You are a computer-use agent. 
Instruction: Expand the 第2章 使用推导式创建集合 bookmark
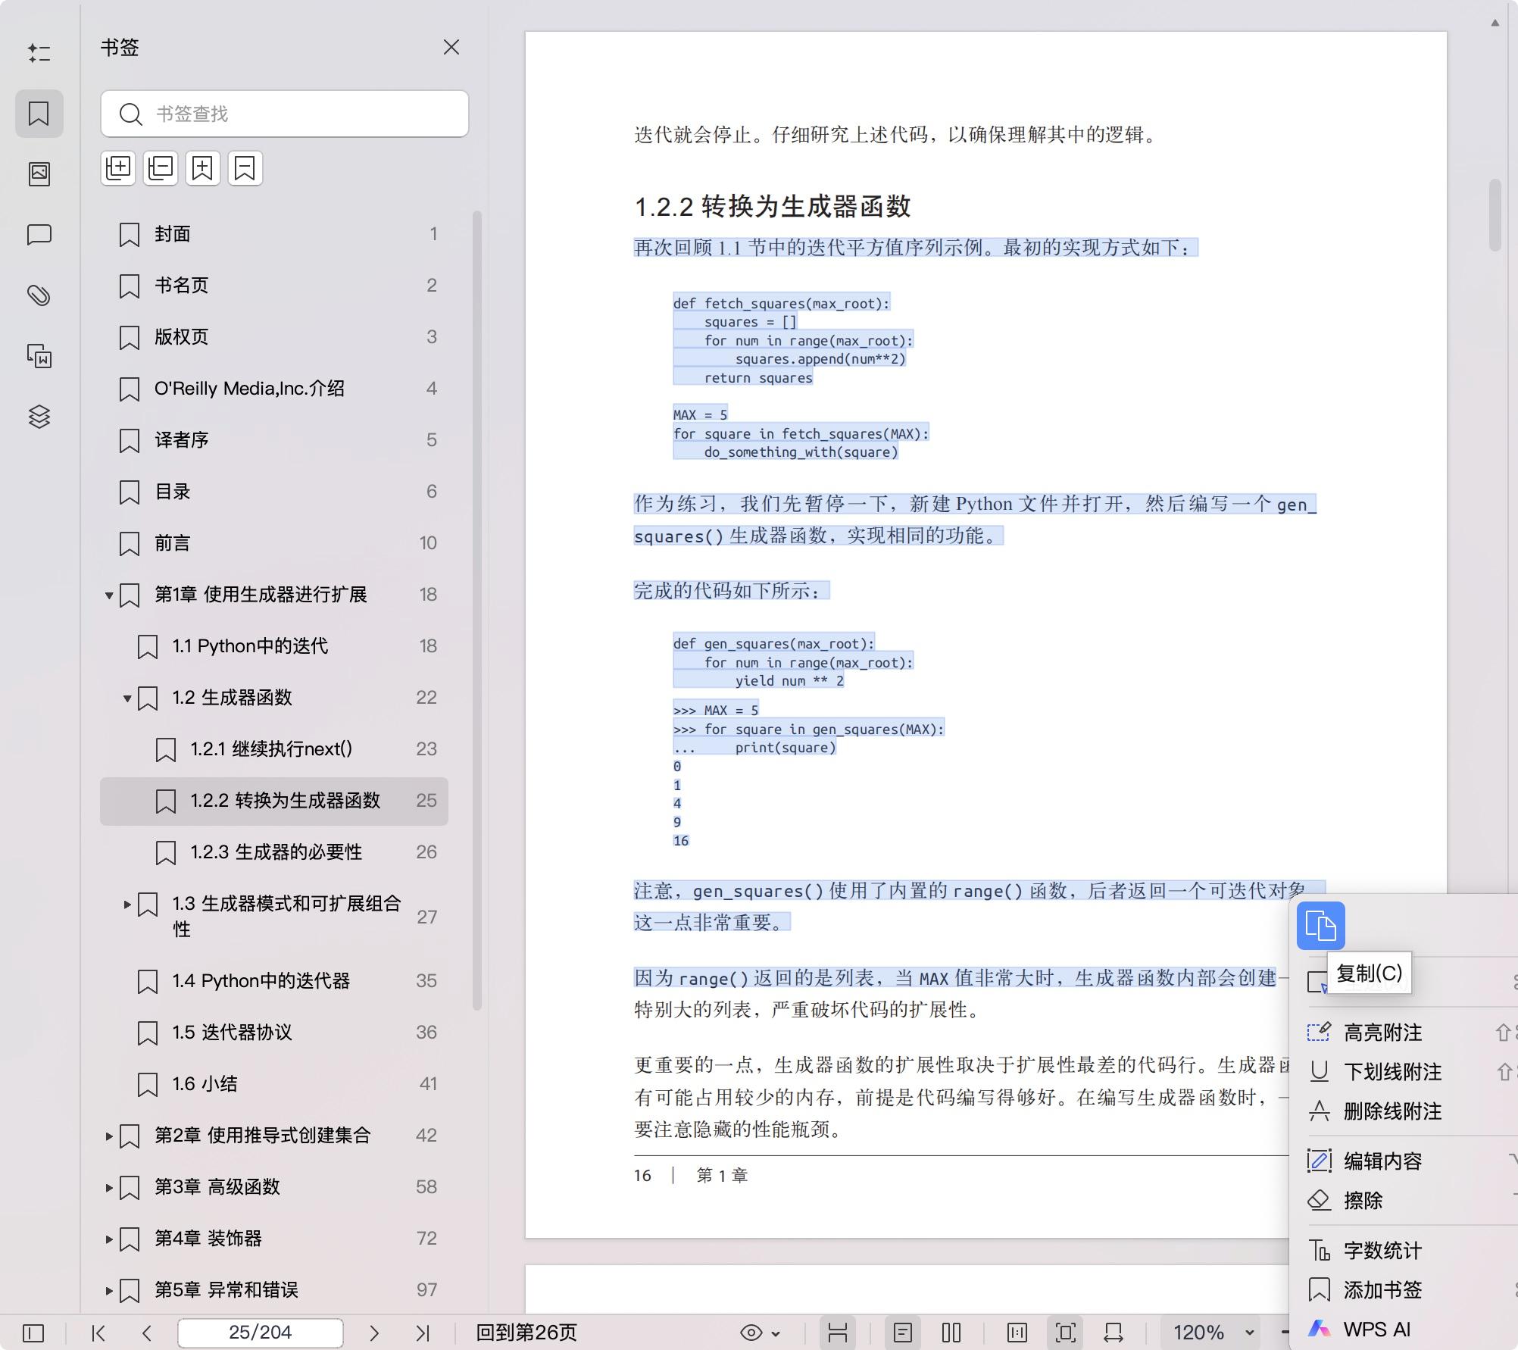tap(108, 1135)
